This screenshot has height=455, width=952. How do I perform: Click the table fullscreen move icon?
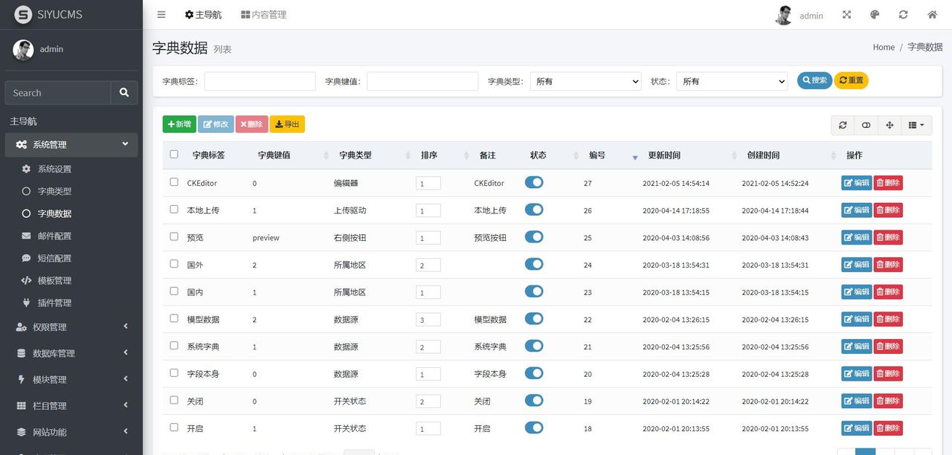click(890, 124)
